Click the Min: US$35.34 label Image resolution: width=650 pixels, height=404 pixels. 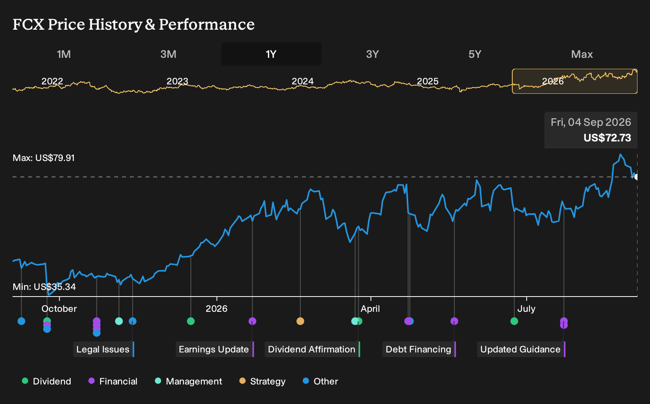[x=44, y=287]
